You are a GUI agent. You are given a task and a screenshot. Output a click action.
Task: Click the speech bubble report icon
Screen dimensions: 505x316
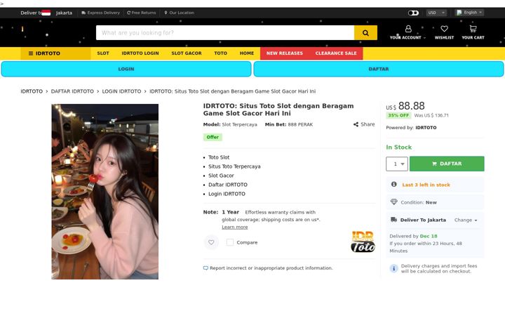coord(206,268)
